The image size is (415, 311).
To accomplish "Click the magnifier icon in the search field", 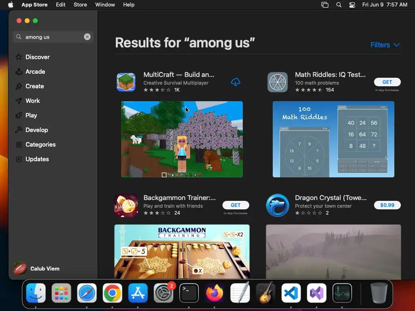I will click(19, 37).
